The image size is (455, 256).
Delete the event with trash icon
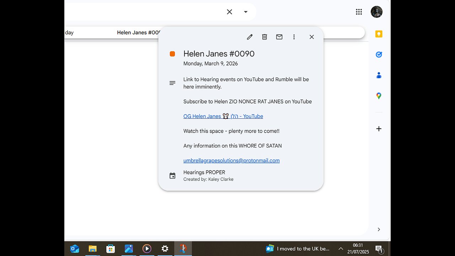pyautogui.click(x=264, y=37)
